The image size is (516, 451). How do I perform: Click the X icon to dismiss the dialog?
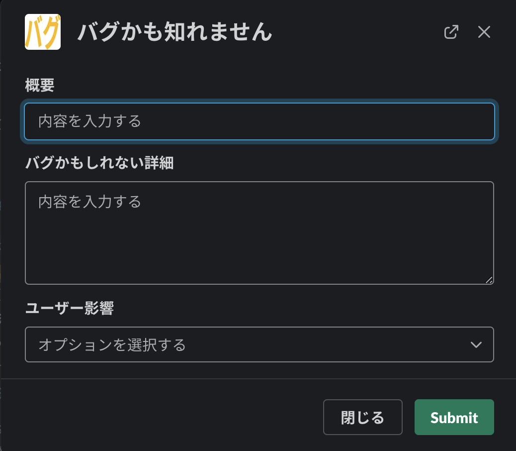[x=484, y=31]
